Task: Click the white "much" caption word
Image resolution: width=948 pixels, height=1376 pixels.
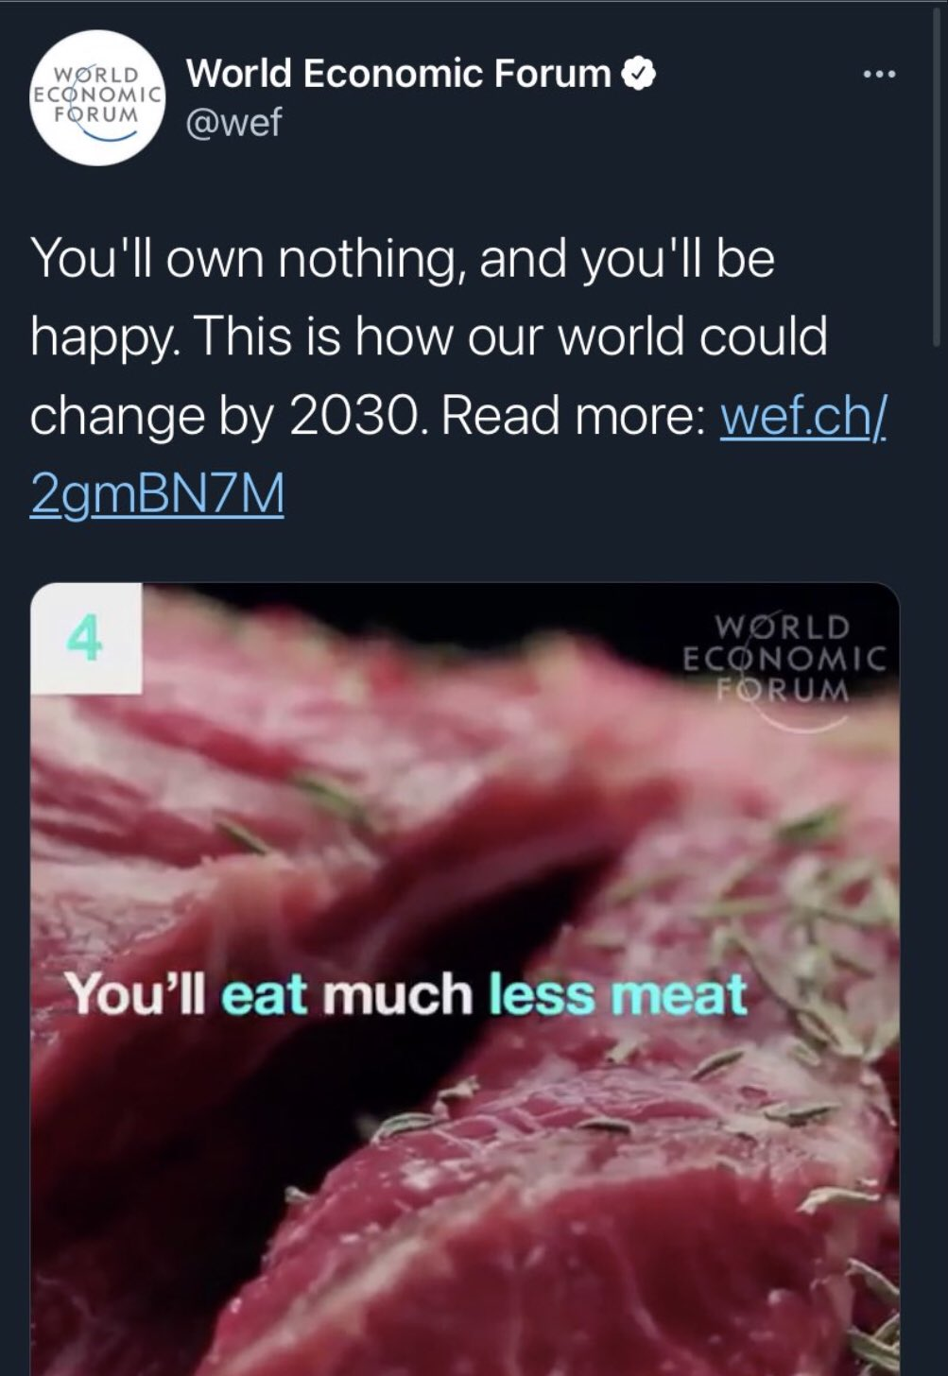Action: pos(398,994)
